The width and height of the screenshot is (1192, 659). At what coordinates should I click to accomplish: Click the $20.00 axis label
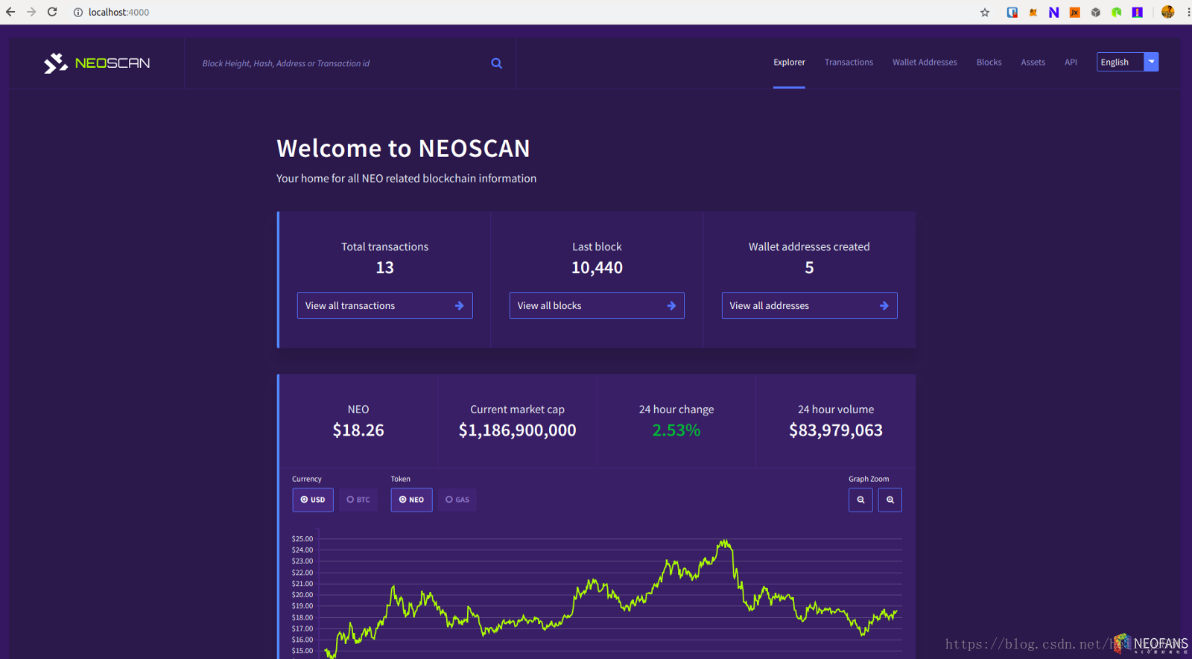coord(302,595)
